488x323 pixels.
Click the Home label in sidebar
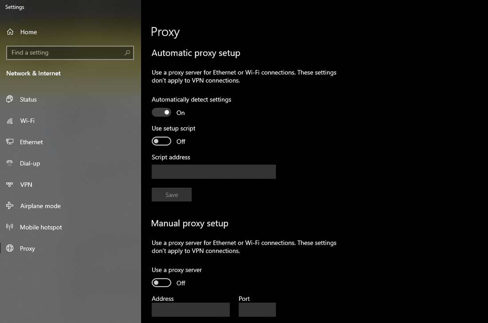pyautogui.click(x=28, y=32)
